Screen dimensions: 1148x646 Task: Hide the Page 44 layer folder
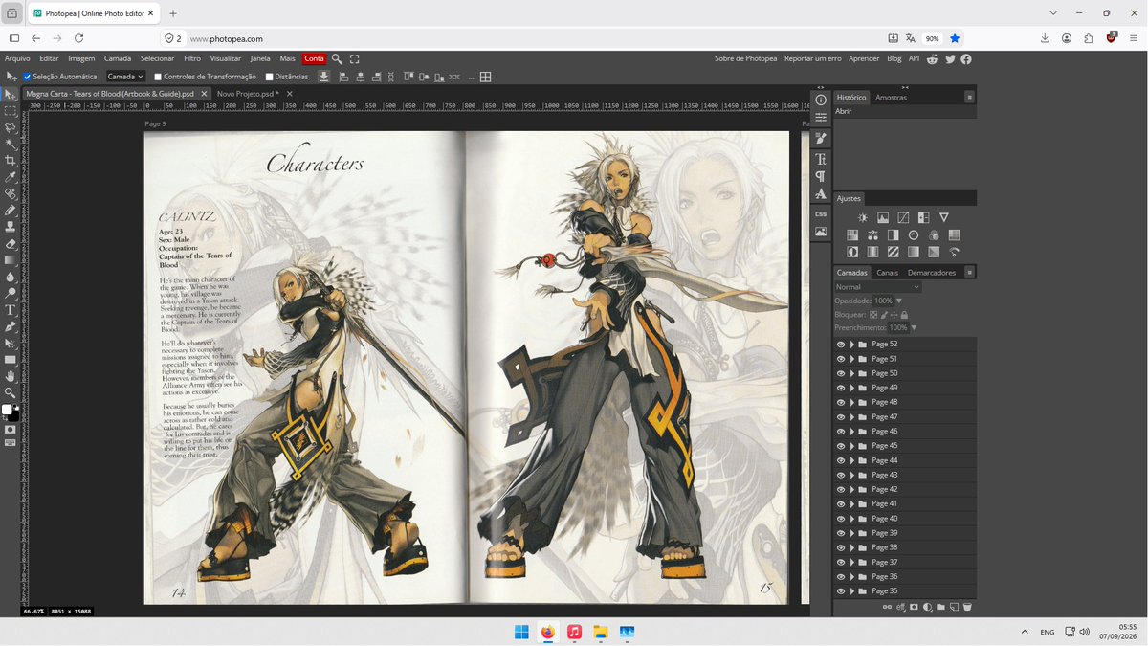coord(841,460)
